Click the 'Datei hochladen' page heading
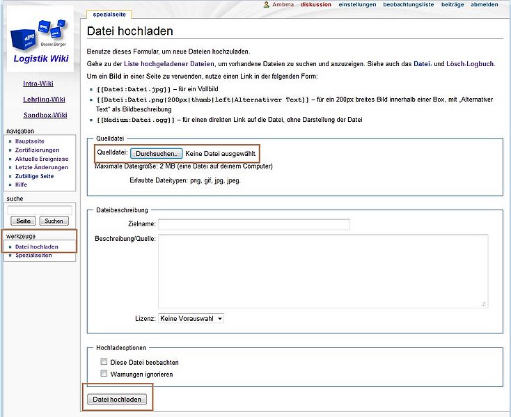511x417 pixels. pyautogui.click(x=130, y=31)
